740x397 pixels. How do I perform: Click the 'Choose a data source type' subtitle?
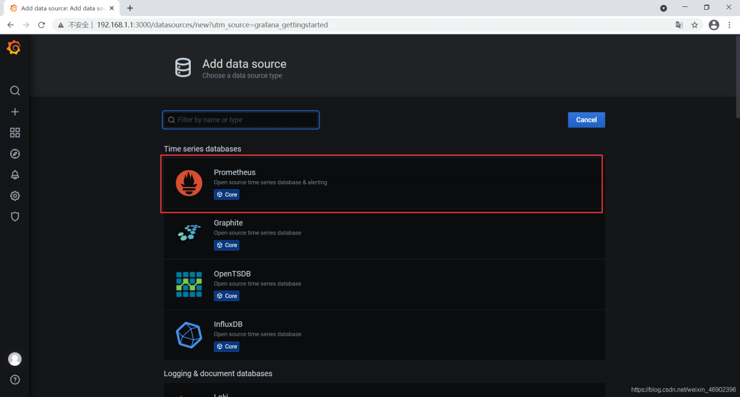tap(242, 76)
